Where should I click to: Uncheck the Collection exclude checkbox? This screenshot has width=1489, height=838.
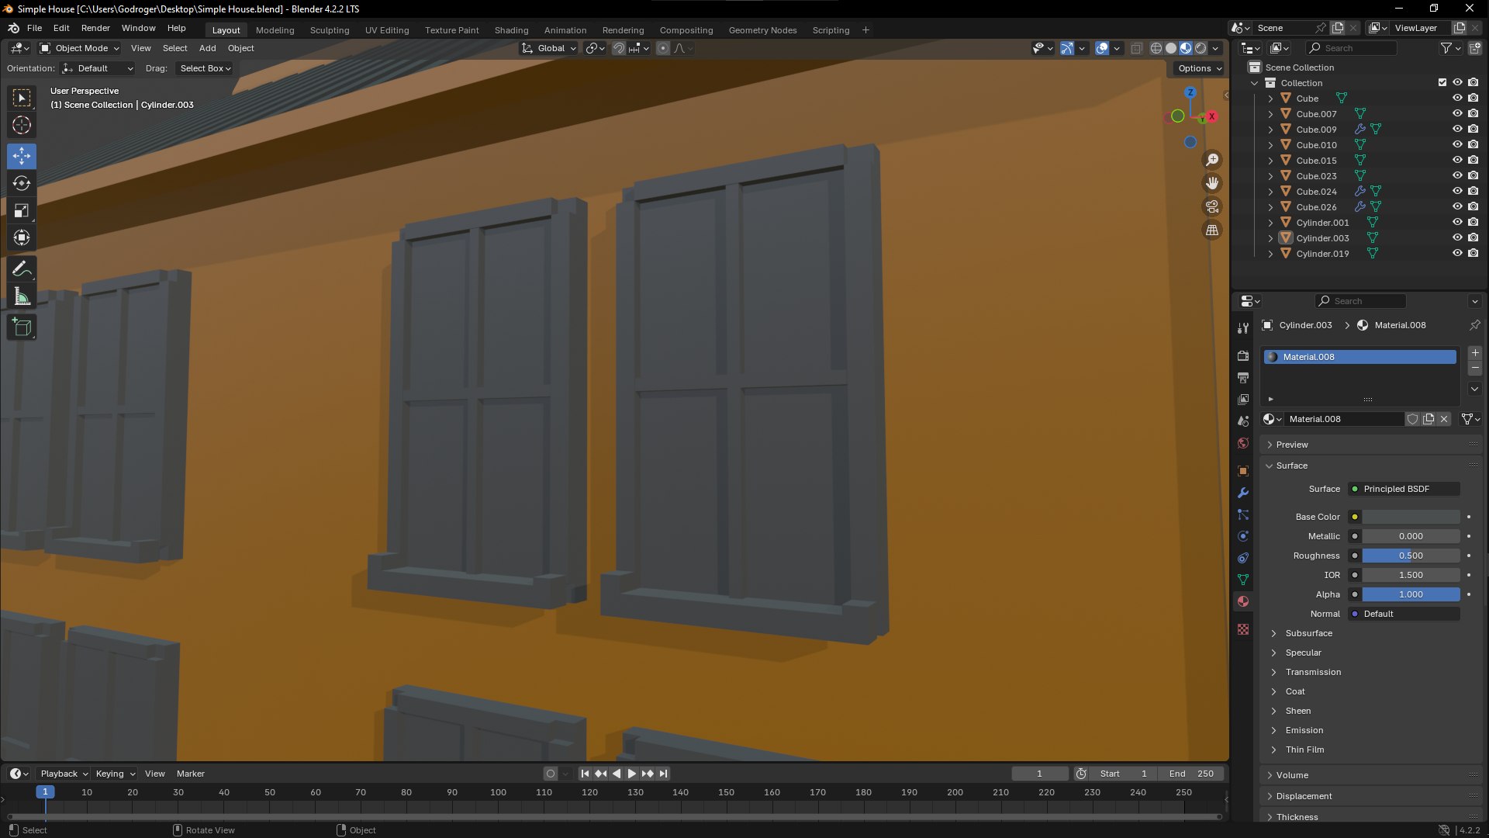pyautogui.click(x=1442, y=82)
